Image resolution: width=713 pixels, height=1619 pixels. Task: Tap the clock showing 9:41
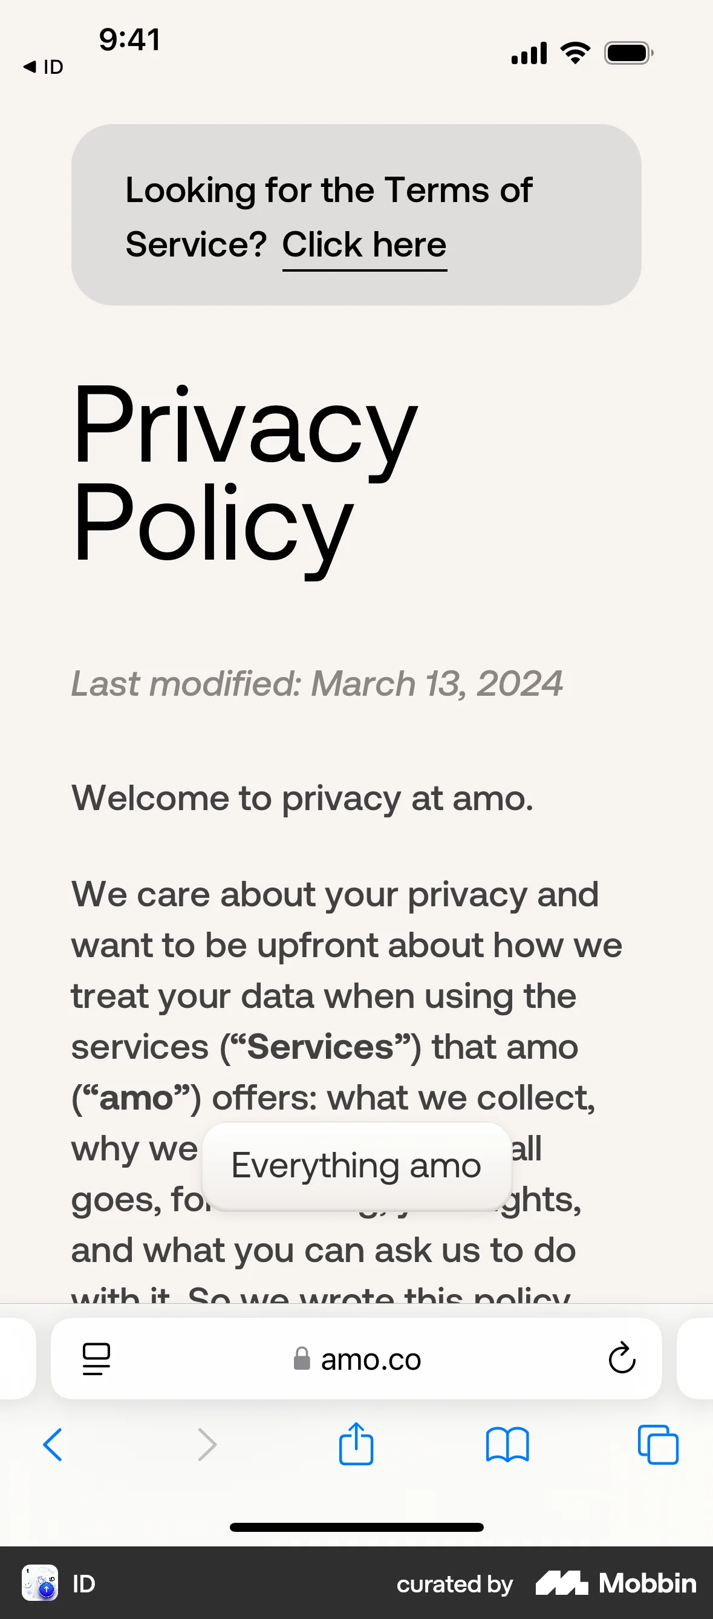pyautogui.click(x=129, y=39)
